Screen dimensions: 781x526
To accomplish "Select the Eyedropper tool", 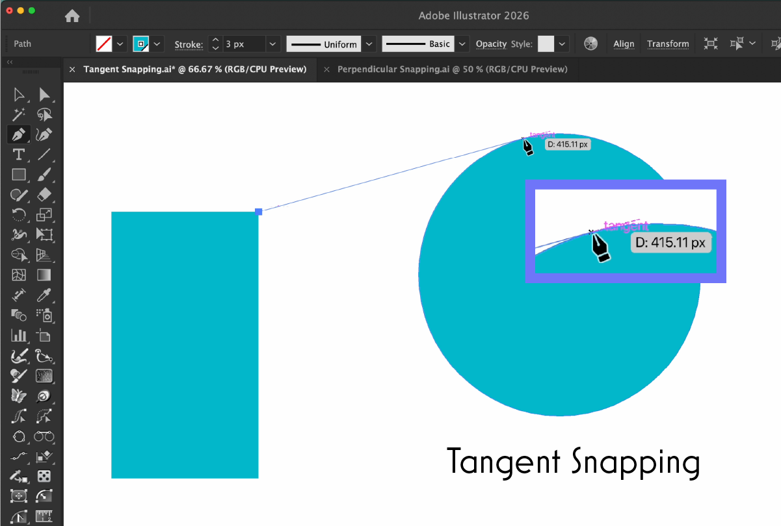I will coord(44,295).
